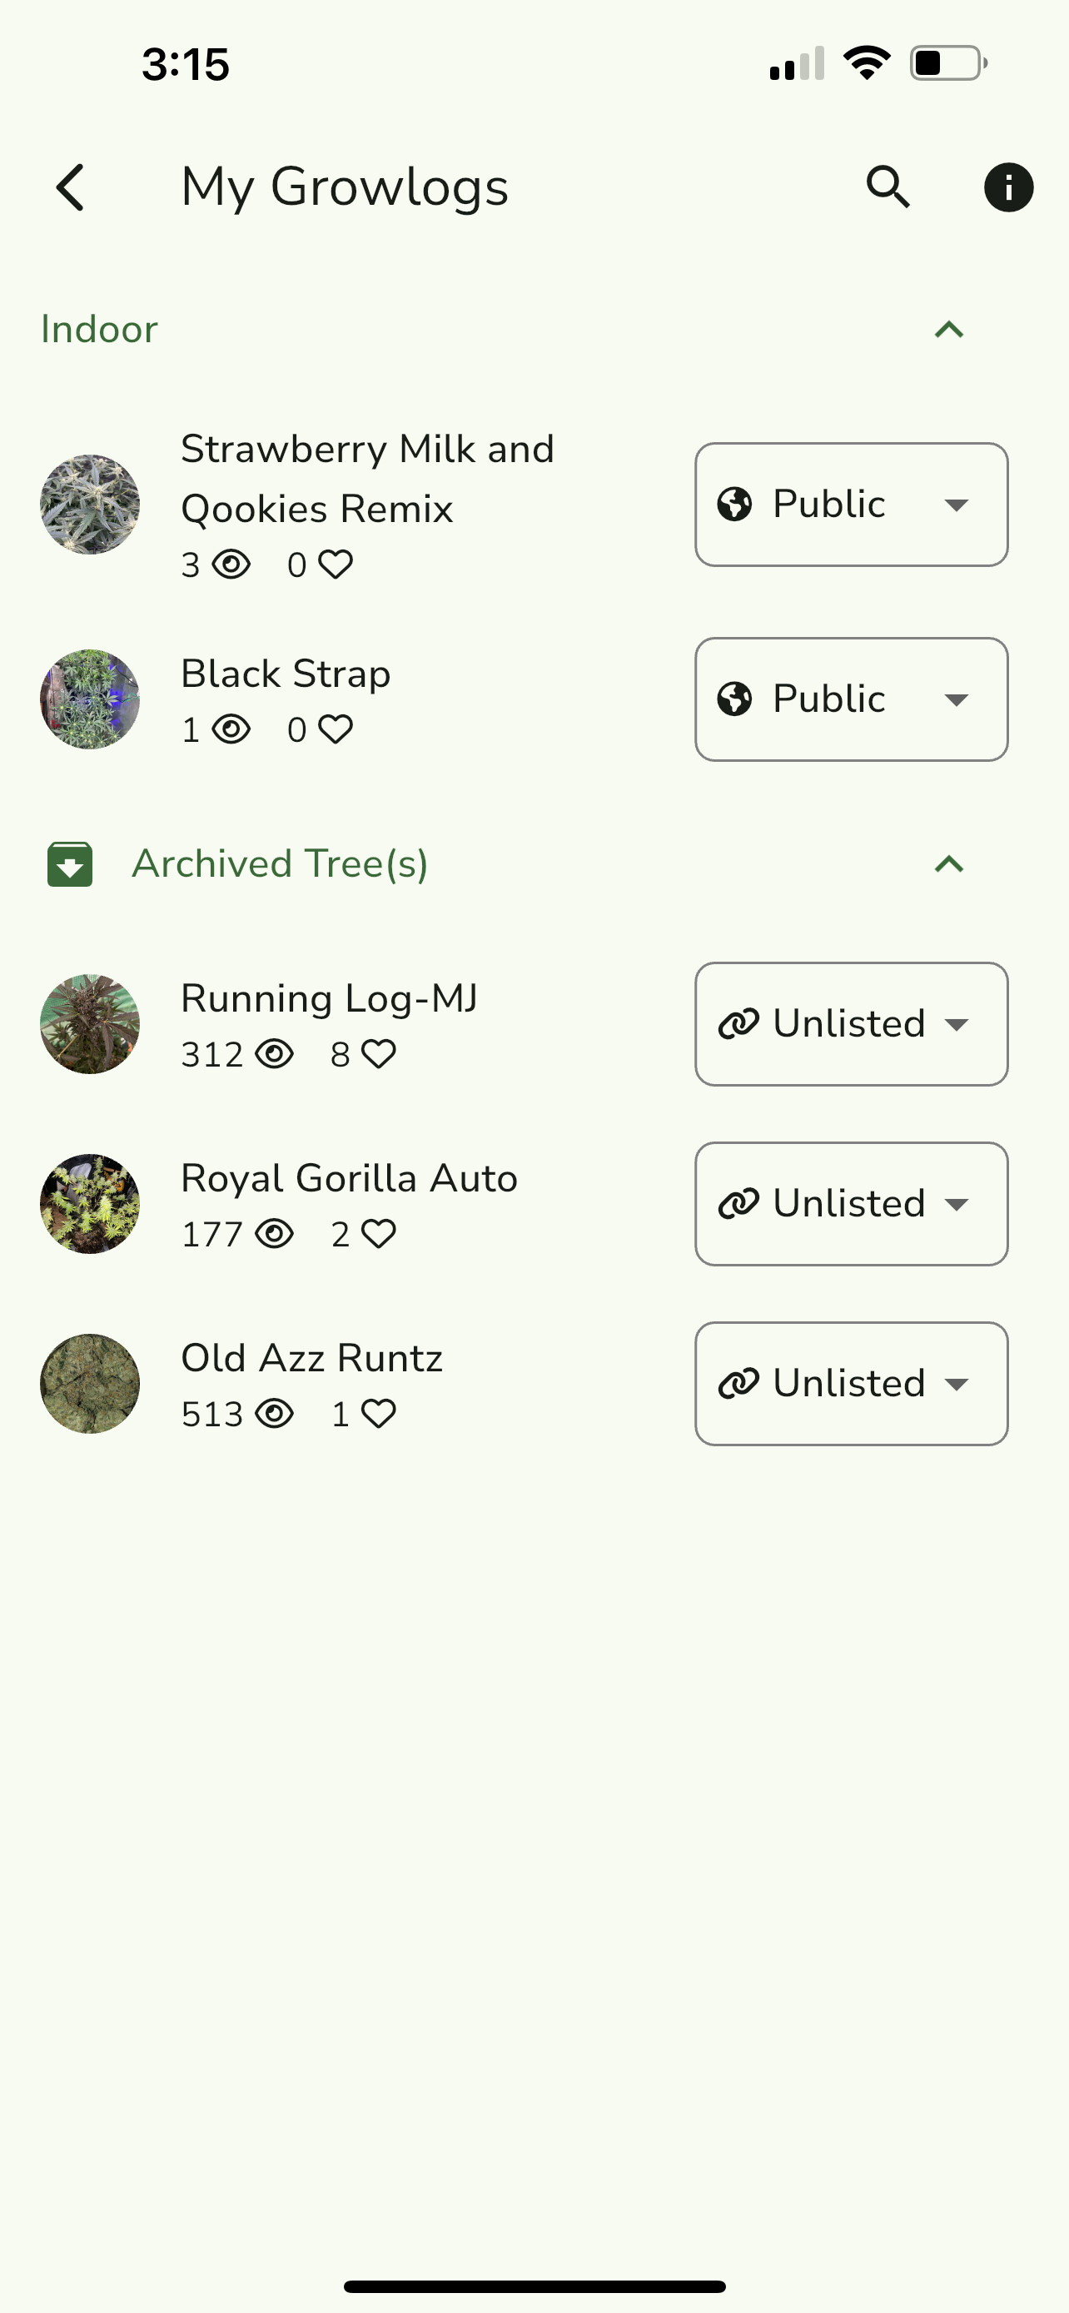
Task: Tap the back arrow icon
Action: pos(71,187)
